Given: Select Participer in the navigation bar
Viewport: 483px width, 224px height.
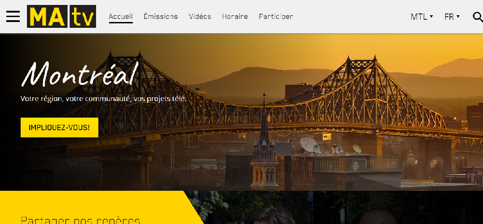Looking at the screenshot, I should pyautogui.click(x=276, y=16).
